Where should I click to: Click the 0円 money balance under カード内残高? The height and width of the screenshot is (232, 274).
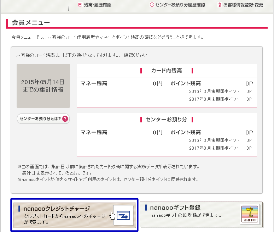(x=158, y=84)
